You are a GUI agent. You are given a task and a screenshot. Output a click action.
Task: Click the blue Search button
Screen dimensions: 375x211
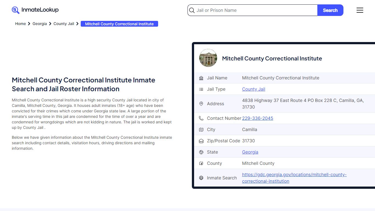tap(330, 10)
